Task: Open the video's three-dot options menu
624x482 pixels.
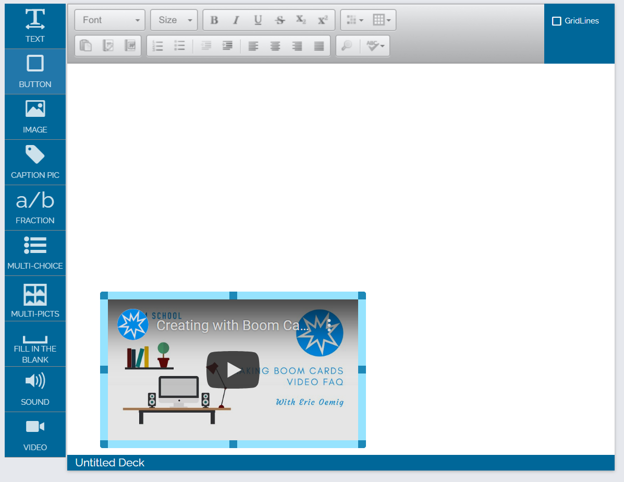Action: pyautogui.click(x=329, y=326)
